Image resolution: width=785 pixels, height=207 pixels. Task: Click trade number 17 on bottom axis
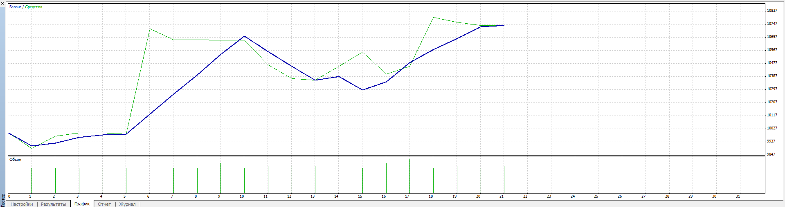coord(407,196)
